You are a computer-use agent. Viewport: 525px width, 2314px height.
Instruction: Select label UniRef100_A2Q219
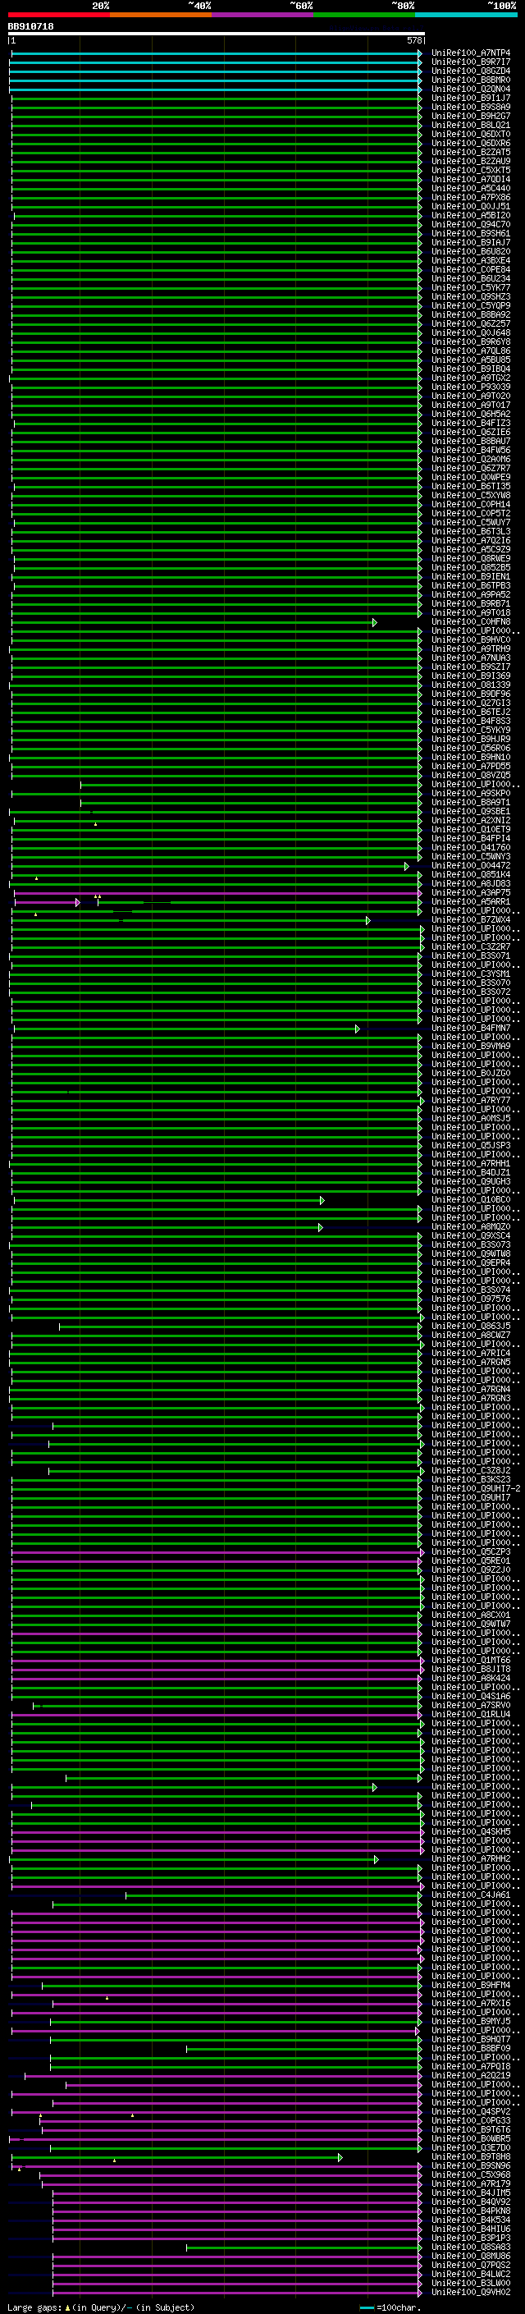point(471,2076)
